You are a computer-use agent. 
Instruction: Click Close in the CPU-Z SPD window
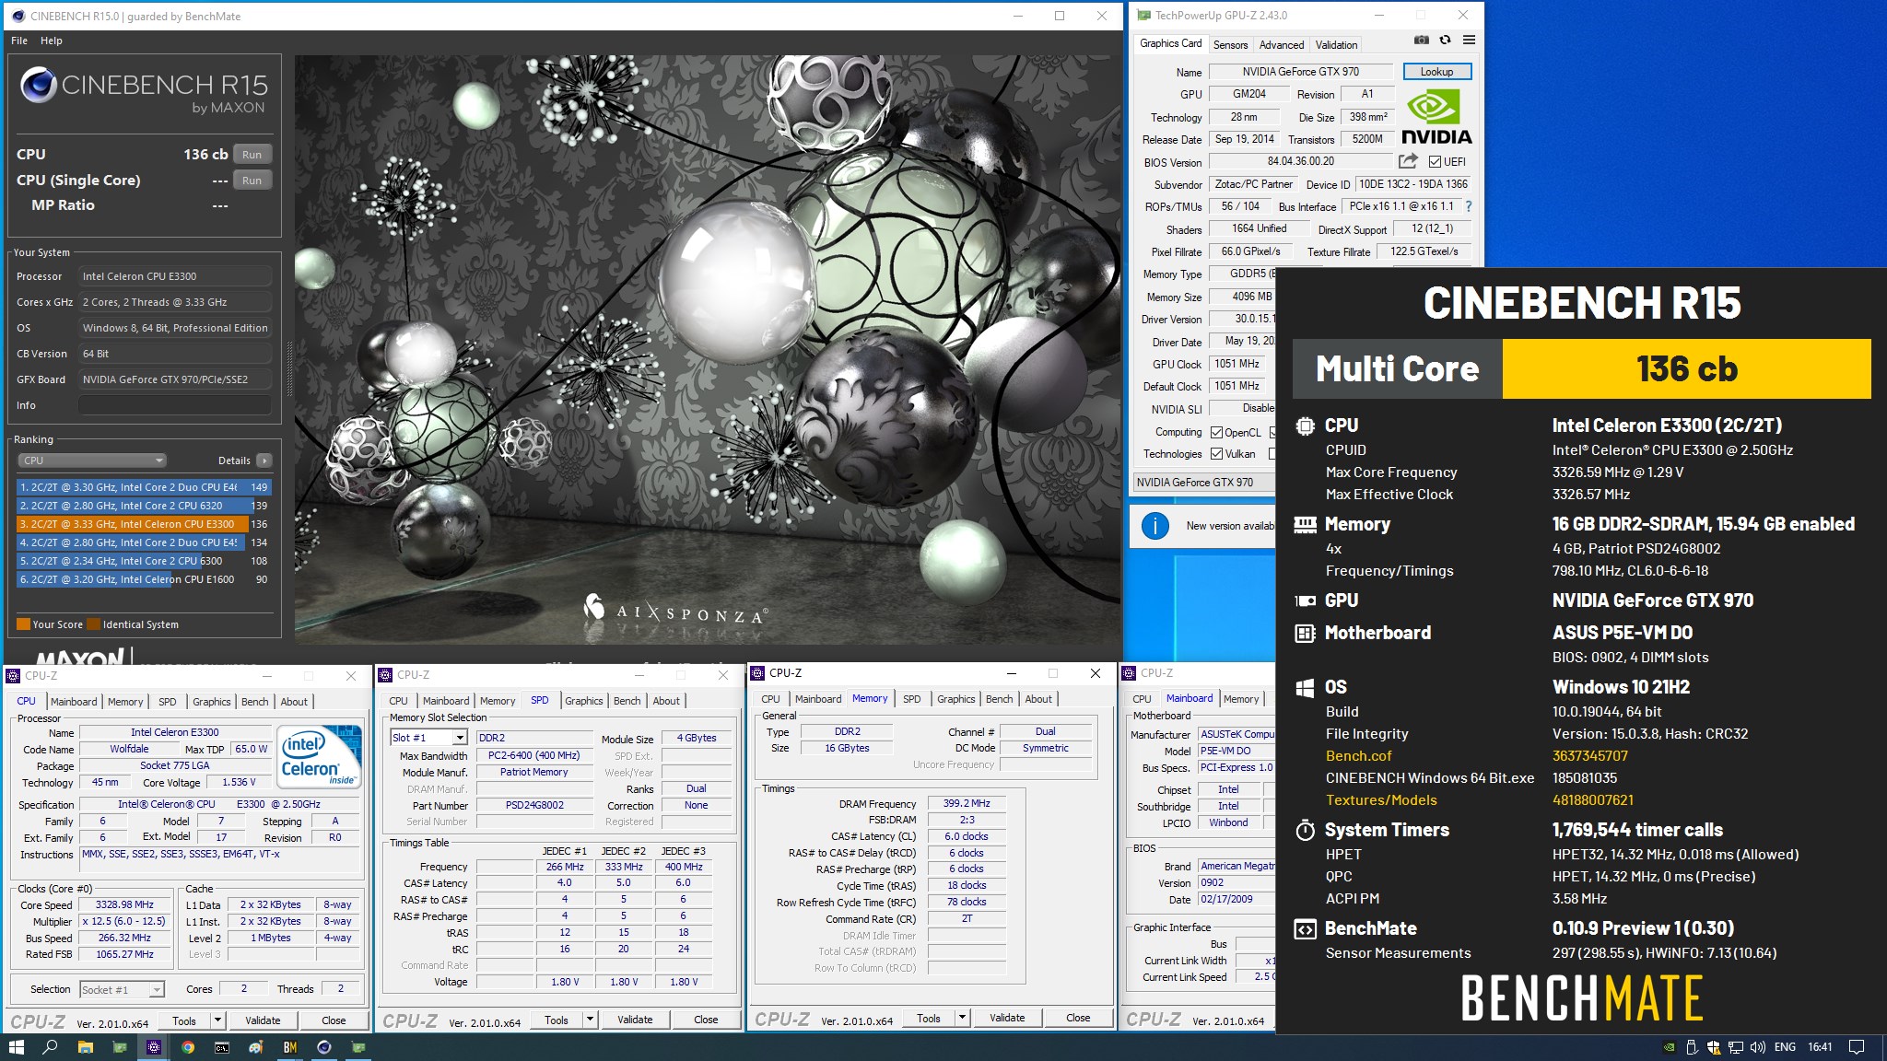tap(706, 1020)
